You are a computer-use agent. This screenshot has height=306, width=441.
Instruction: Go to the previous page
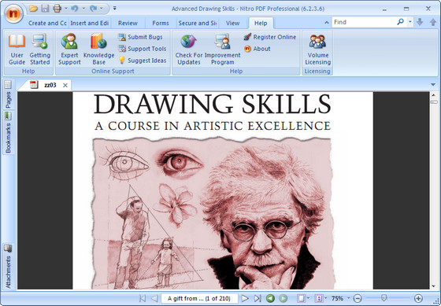coord(154,298)
